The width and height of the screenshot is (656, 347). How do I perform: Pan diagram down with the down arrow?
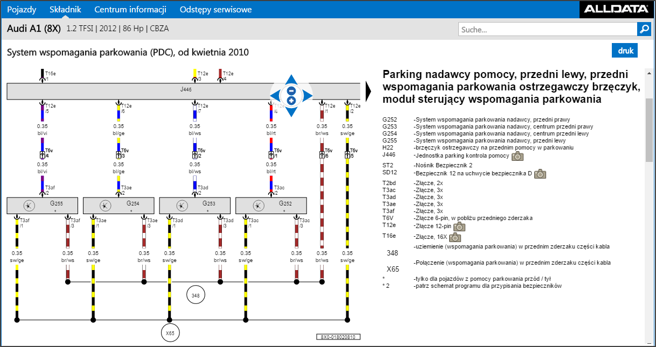pos(291,112)
